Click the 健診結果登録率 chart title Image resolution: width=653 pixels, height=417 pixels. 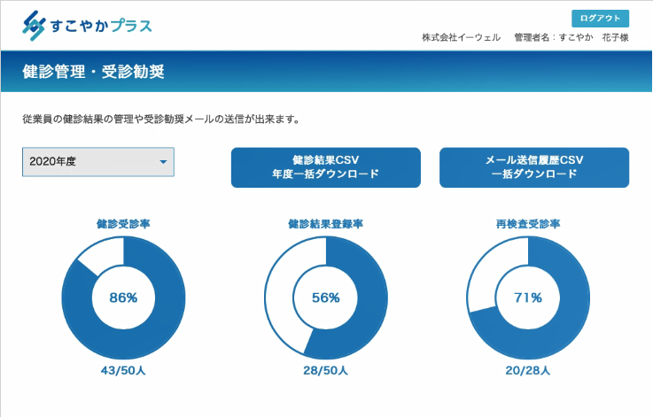[326, 225]
